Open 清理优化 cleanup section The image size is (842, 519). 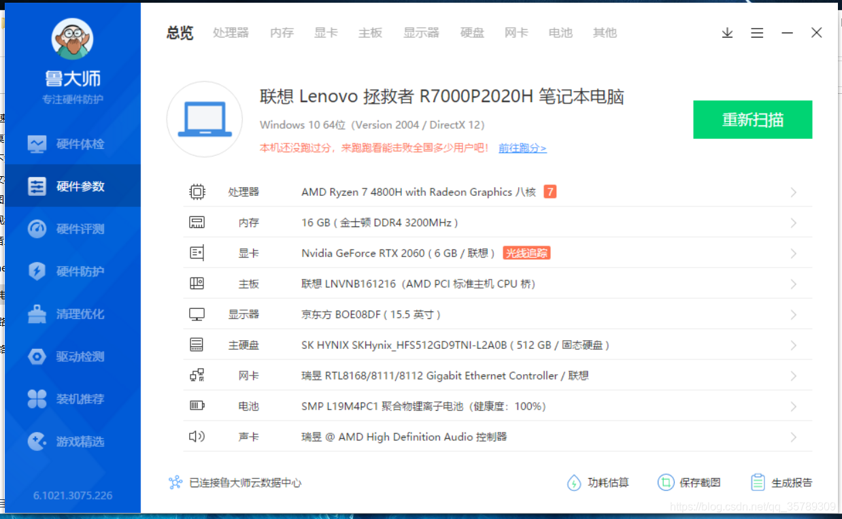pos(72,314)
